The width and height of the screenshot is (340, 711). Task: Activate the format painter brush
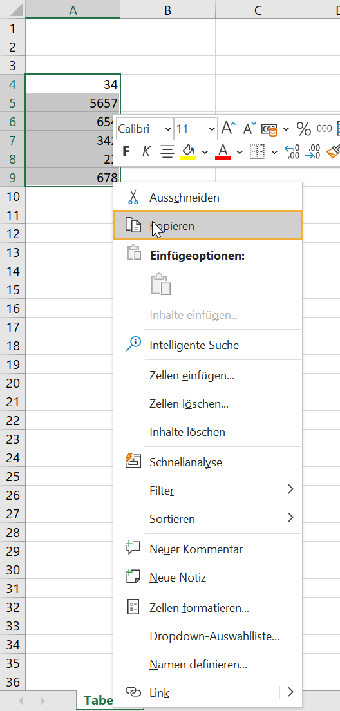point(333,151)
